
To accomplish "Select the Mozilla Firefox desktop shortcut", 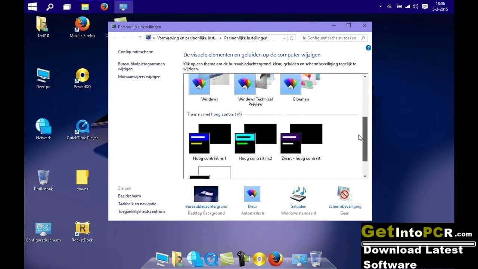I will tap(83, 27).
